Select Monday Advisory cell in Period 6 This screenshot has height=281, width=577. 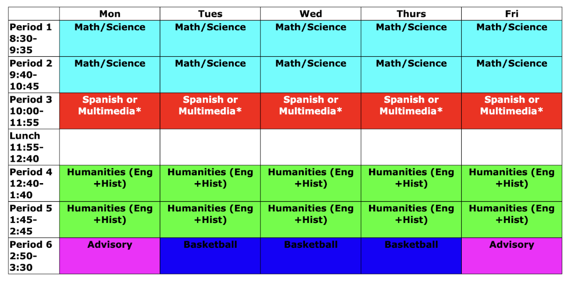click(110, 256)
